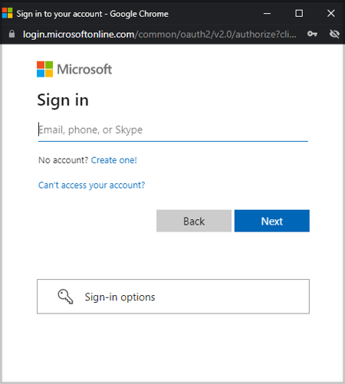
Task: Click the Microsoft favicon in the title bar
Action: 7,13
